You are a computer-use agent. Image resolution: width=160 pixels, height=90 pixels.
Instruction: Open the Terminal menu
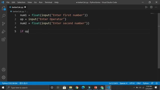tap(48, 2)
